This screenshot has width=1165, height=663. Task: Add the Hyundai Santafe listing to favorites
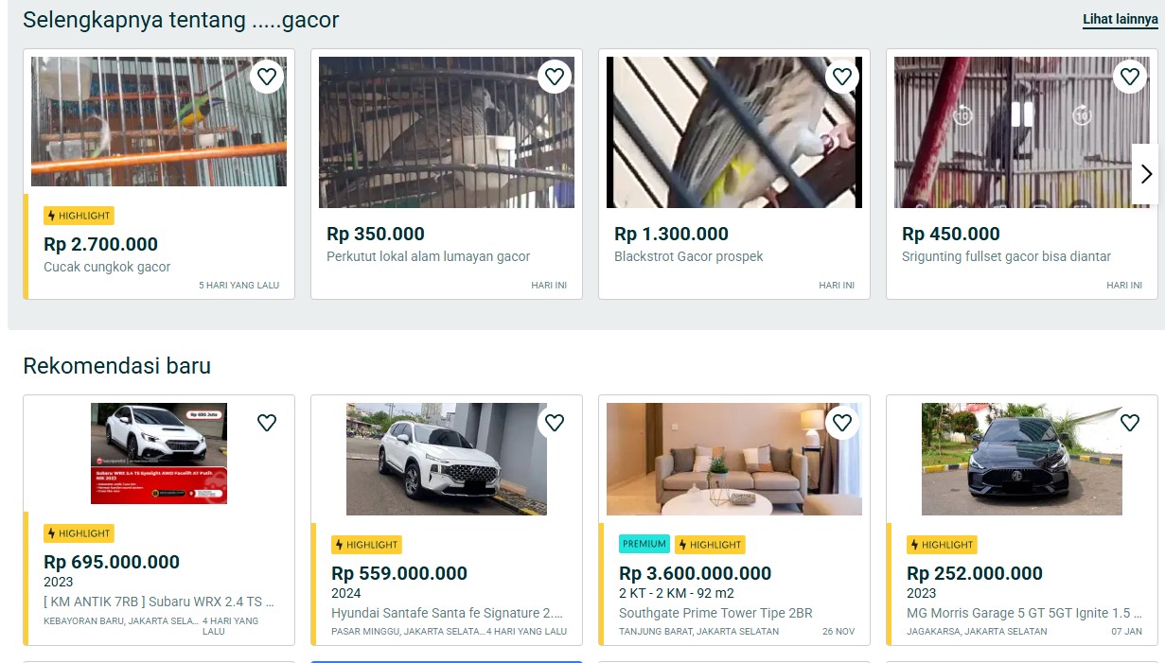coord(555,423)
